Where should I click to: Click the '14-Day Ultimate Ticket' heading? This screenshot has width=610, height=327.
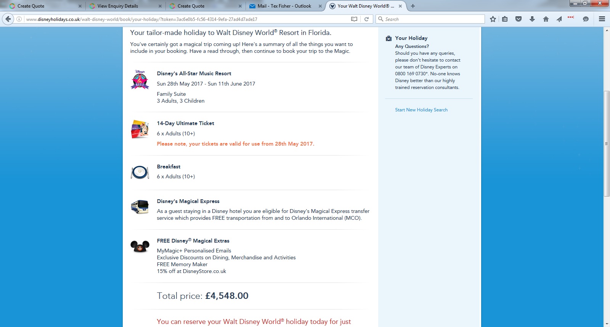(185, 123)
